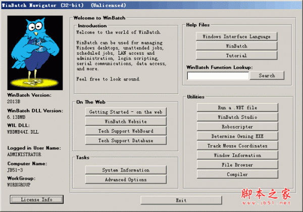Visit the WinBatch Website
303x212 pixels.
(x=126, y=121)
